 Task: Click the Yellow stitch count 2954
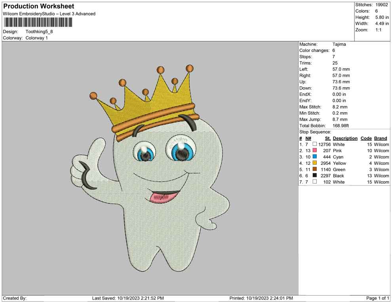[x=325, y=163]
